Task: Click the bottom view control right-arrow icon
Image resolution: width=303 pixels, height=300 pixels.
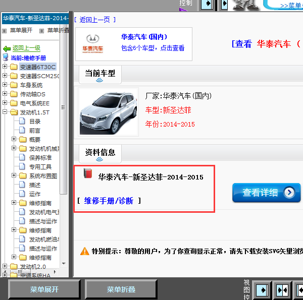Action: [x=262, y=290]
